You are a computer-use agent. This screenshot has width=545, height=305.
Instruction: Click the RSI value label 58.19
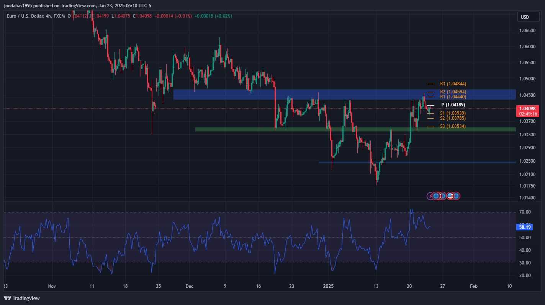point(524,227)
